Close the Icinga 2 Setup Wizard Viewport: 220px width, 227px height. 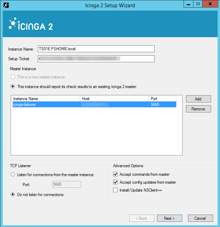pos(210,4)
